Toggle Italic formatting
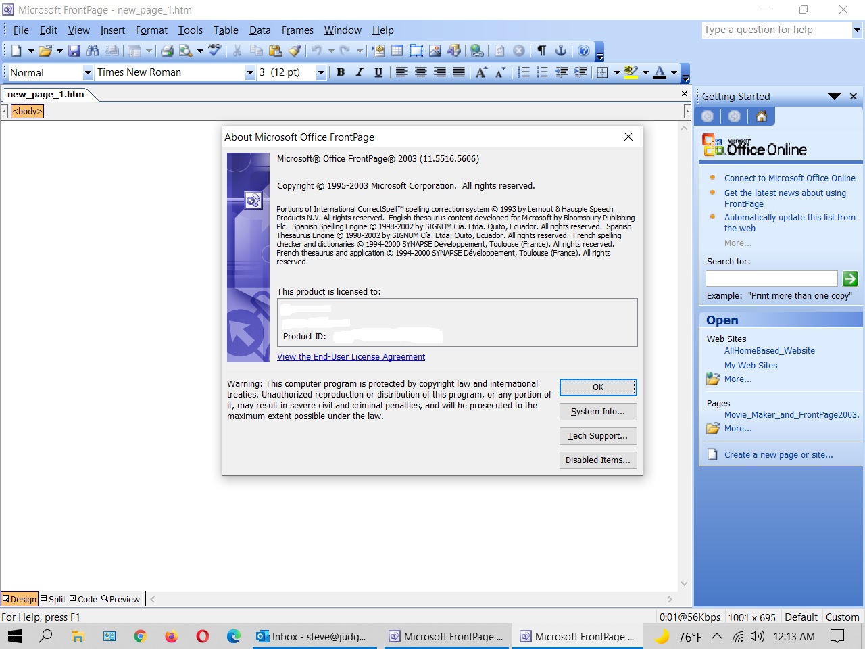Image resolution: width=865 pixels, height=649 pixels. [x=360, y=72]
